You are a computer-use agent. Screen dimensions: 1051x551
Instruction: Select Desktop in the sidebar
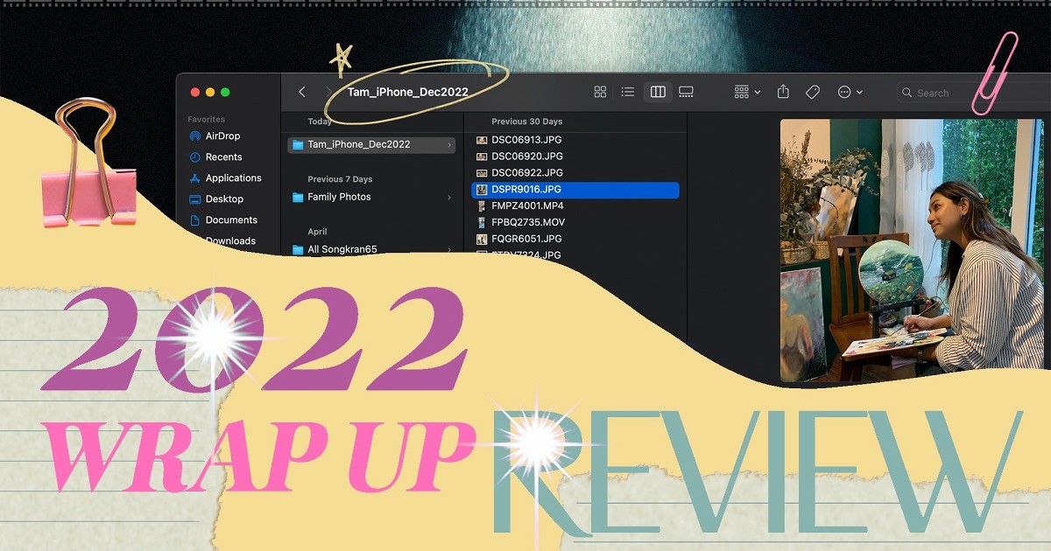(x=222, y=199)
